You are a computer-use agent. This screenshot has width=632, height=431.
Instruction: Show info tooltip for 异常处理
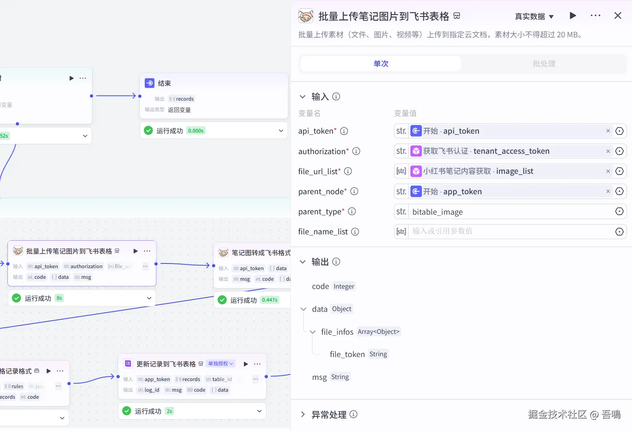[x=353, y=414]
